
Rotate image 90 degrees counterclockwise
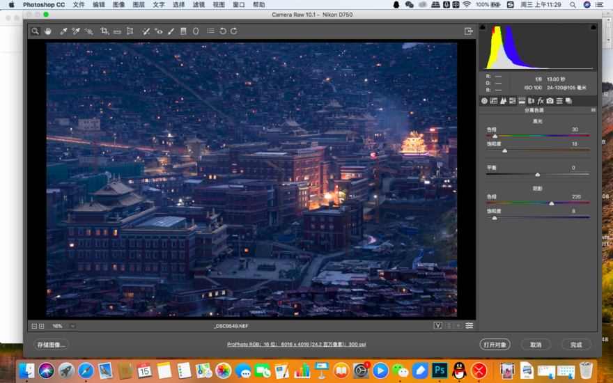coord(223,31)
